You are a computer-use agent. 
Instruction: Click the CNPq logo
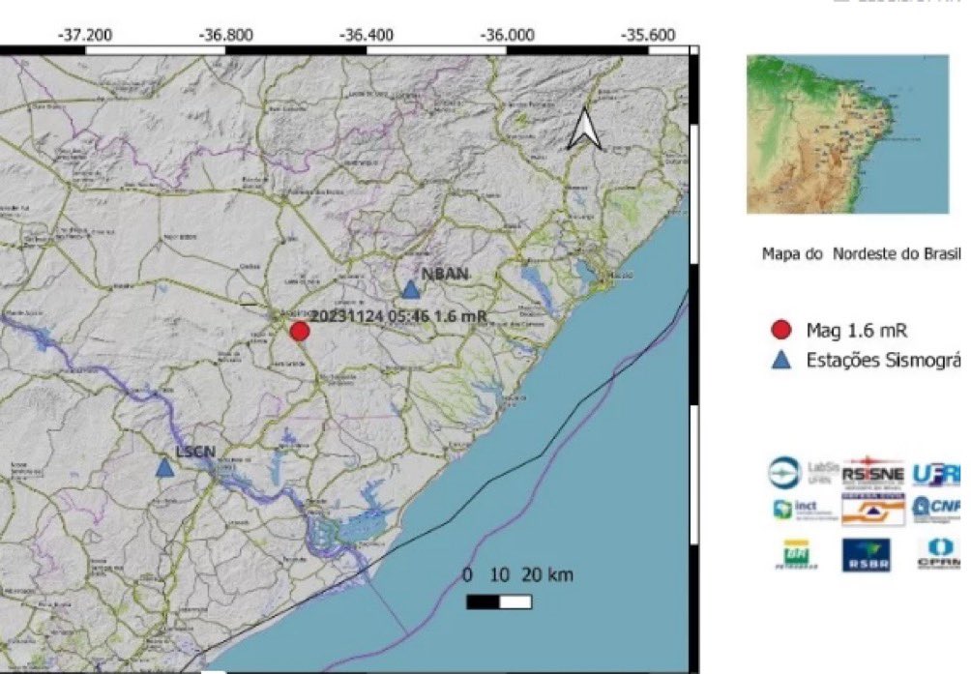tap(936, 508)
